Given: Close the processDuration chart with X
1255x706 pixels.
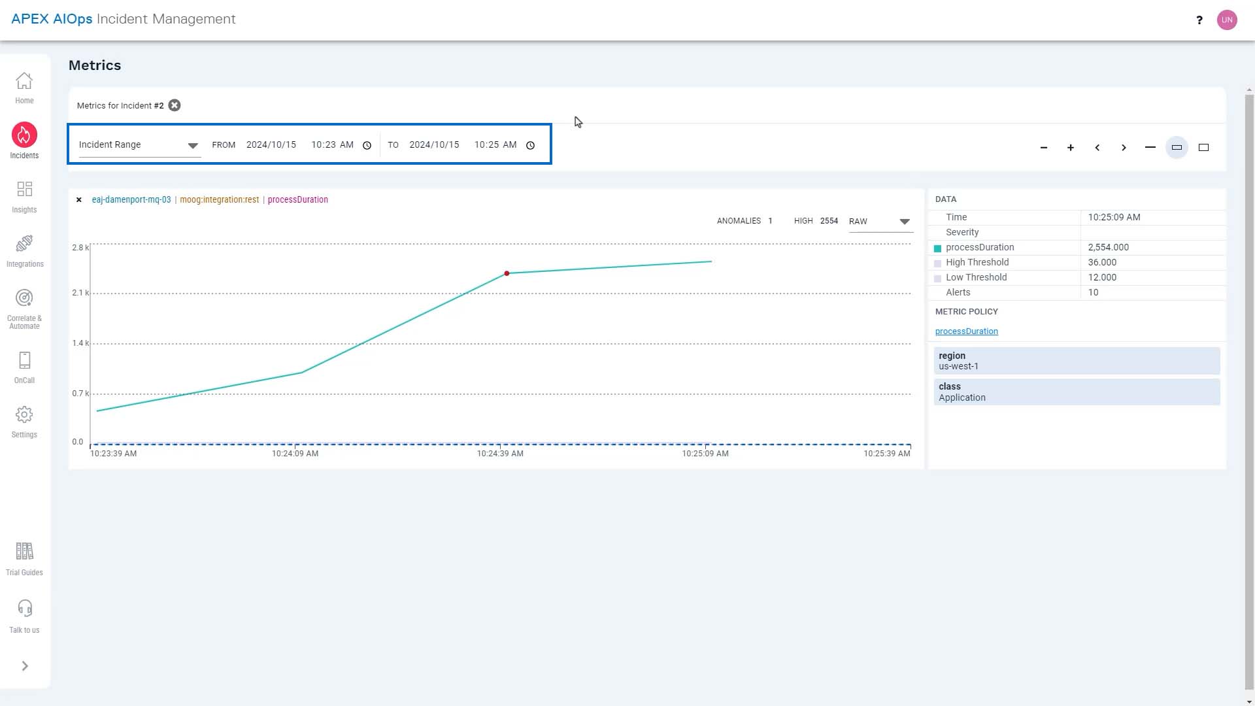Looking at the screenshot, I should click(79, 200).
